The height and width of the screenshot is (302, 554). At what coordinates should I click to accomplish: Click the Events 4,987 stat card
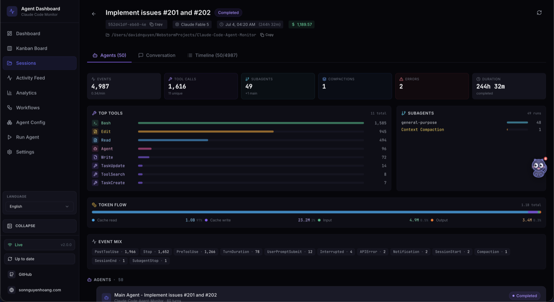pos(124,86)
